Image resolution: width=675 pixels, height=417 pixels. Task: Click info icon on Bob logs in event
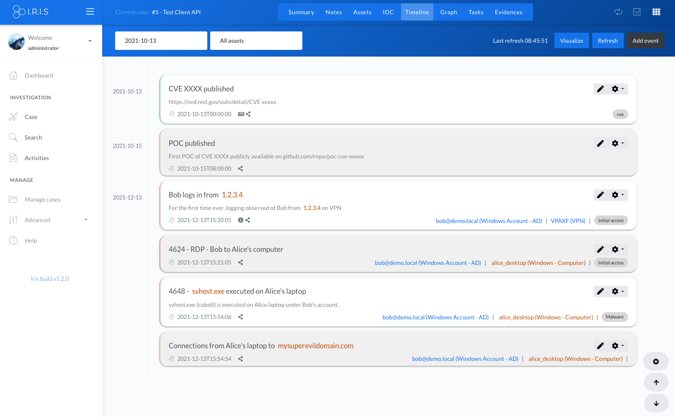[x=241, y=220]
